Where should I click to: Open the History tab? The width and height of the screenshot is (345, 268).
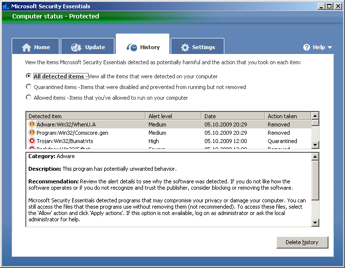[143, 44]
